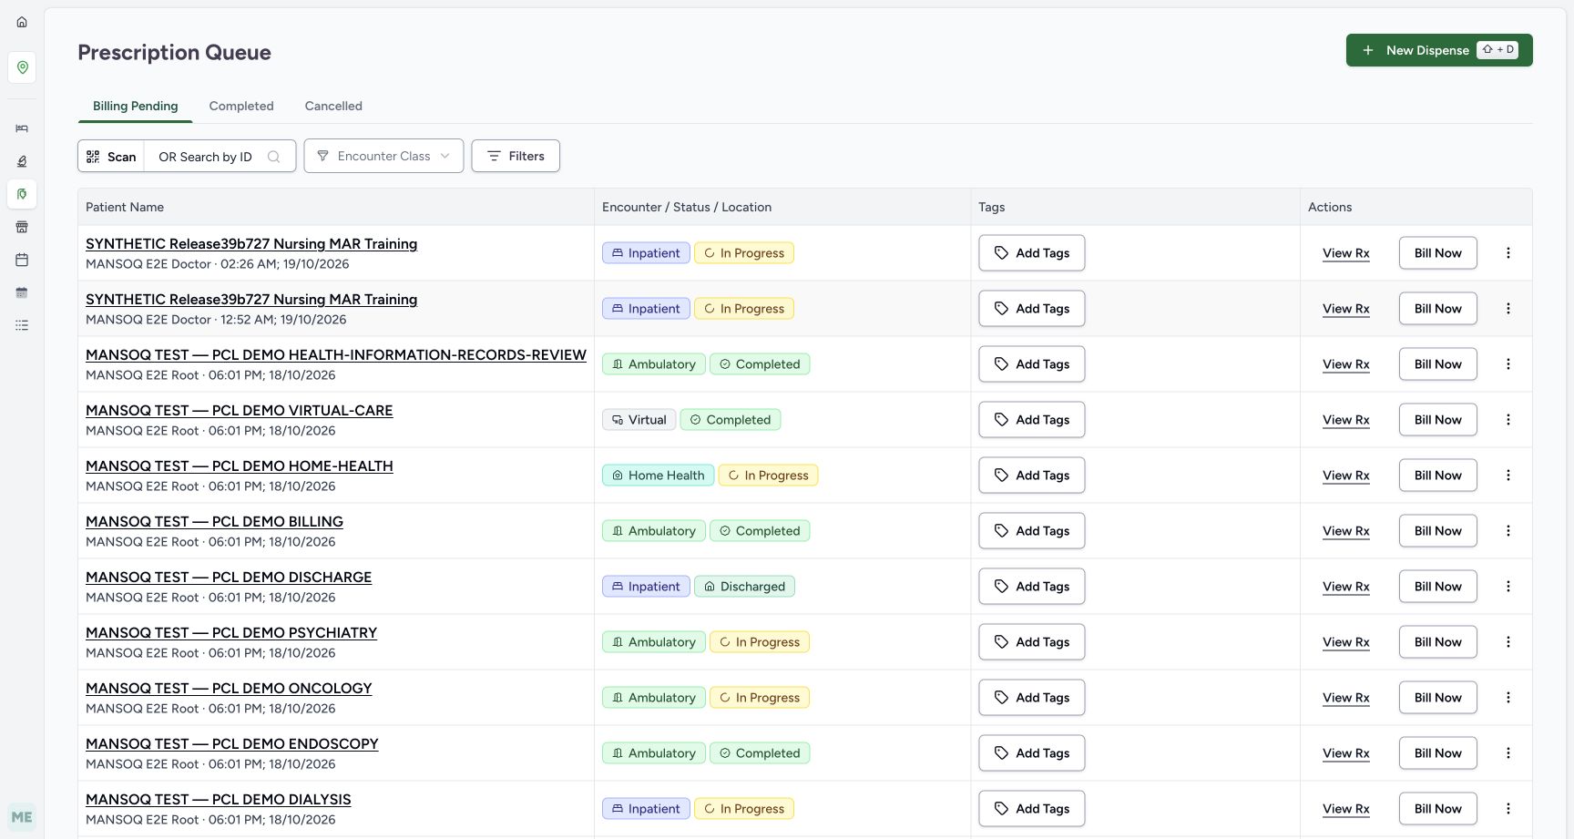The height and width of the screenshot is (839, 1574).
Task: Click the Virtual encounter badge
Action: click(639, 420)
